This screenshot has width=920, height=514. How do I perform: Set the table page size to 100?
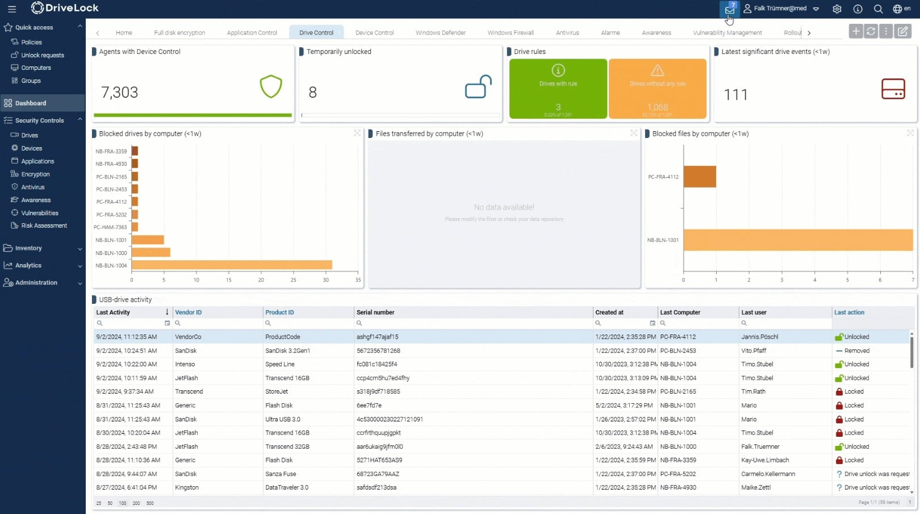pyautogui.click(x=123, y=503)
